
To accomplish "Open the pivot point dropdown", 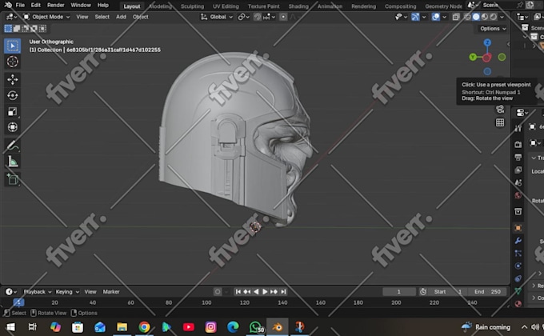I will pos(243,17).
